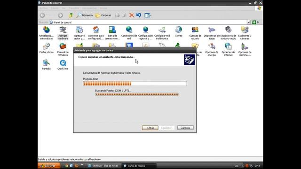The image size is (301, 169).
Task: Switch to Sin título - Bloc de notas
Action: (x=103, y=166)
